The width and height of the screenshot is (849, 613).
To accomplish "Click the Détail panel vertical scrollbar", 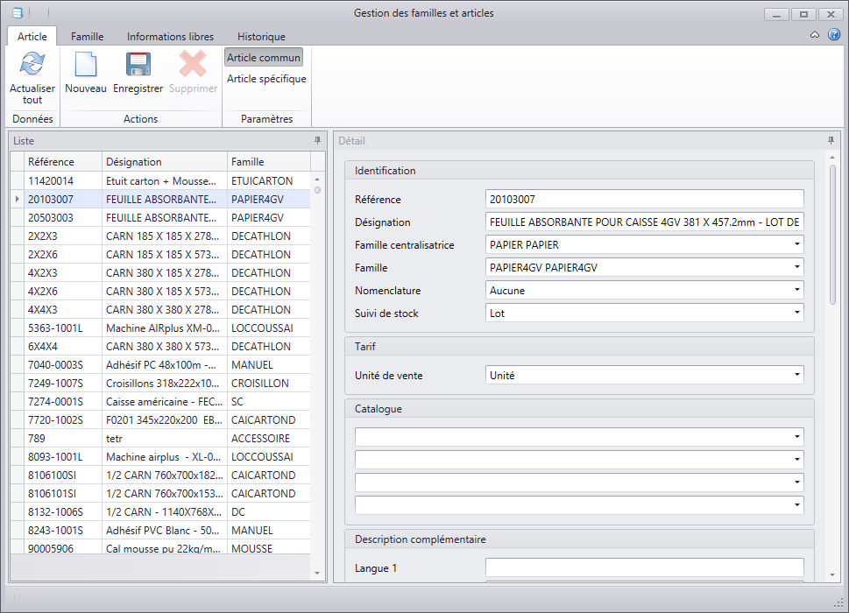I will (832, 236).
